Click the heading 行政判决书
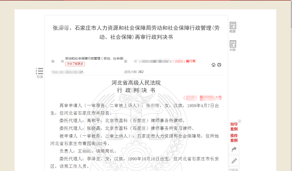The height and width of the screenshot is (171, 292). [136, 90]
